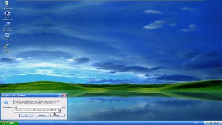The height and width of the screenshot is (125, 222).
Task: Open the пуск Start menu
Action: pos(9,123)
